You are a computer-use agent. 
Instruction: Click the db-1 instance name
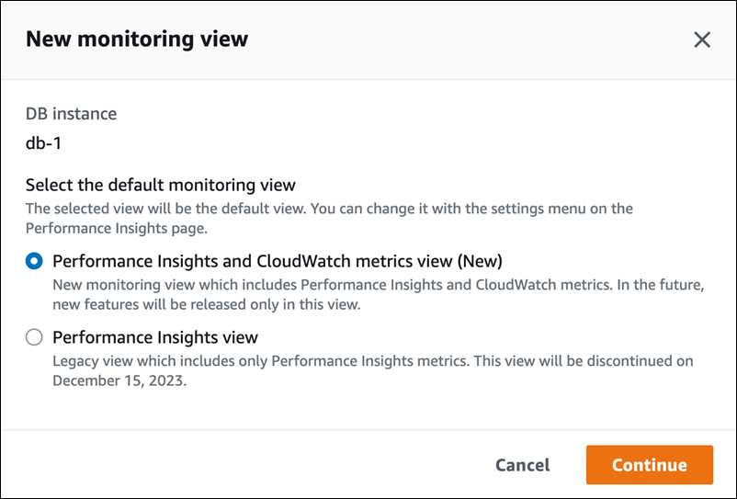click(44, 142)
